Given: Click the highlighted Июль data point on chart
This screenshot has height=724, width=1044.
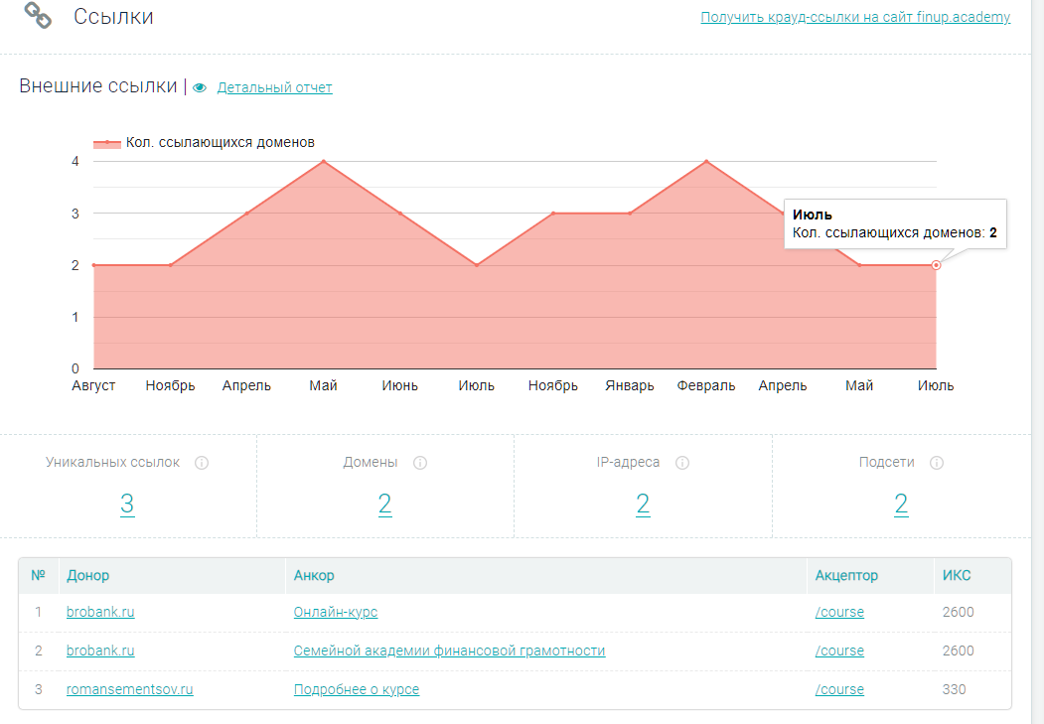Looking at the screenshot, I should click(936, 265).
